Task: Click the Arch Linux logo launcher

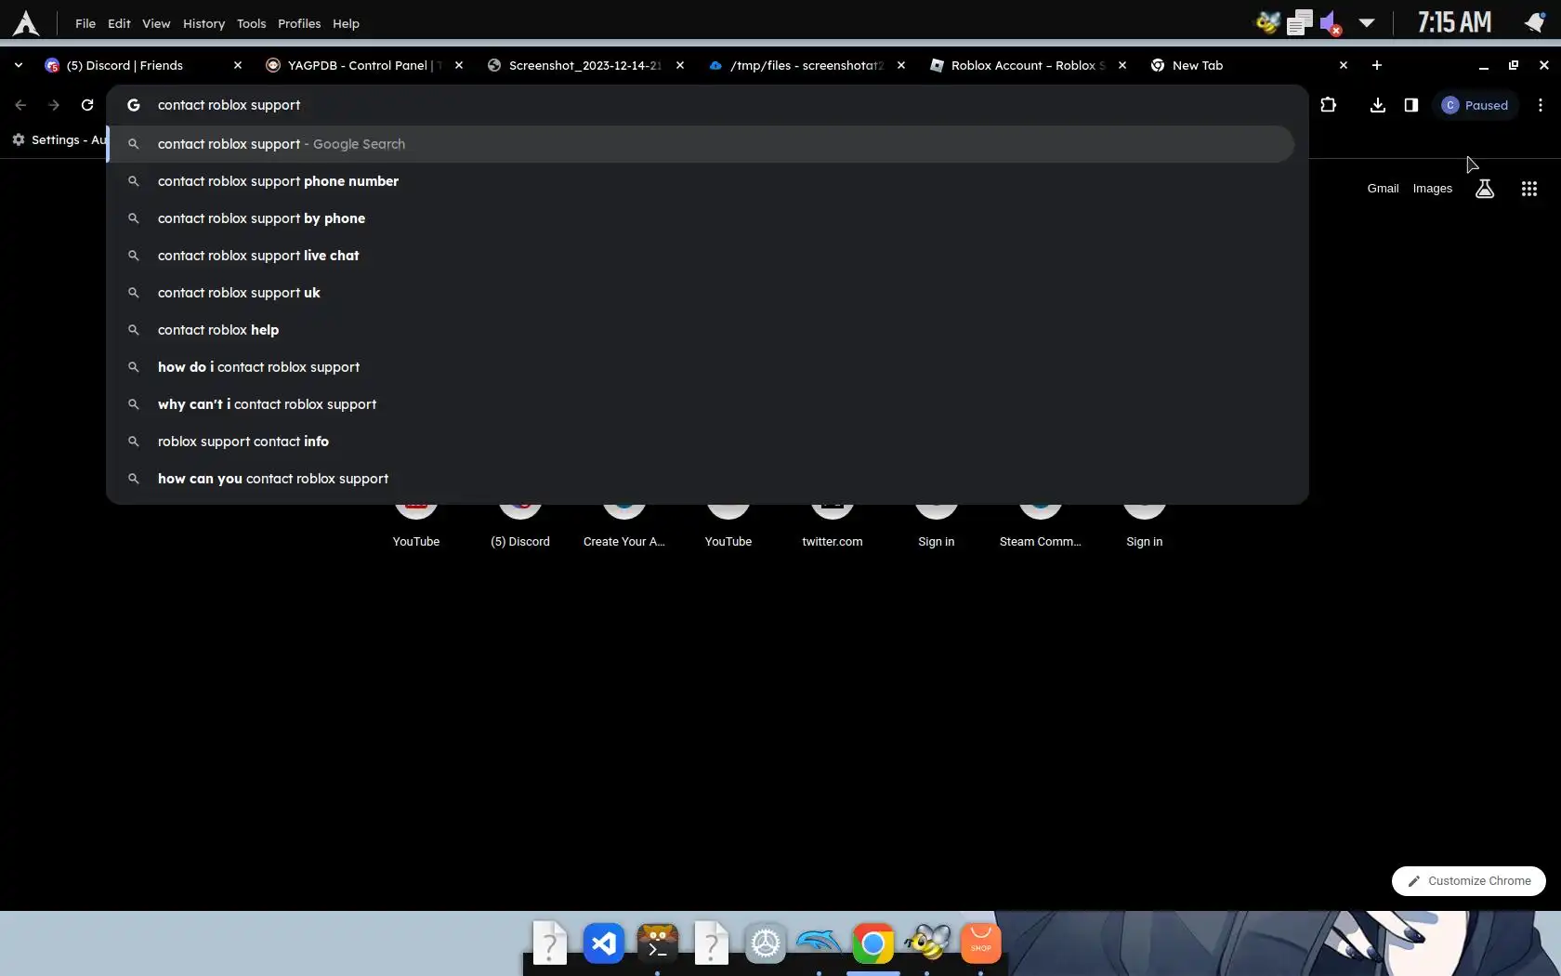Action: 25,23
